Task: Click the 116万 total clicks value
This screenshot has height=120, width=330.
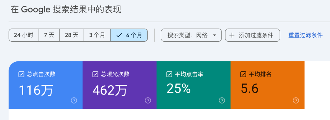Action: 36,91
